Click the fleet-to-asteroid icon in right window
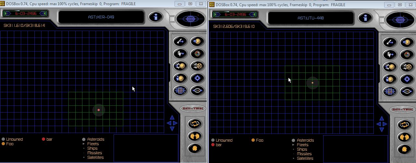The height and width of the screenshot is (163, 416). click(389, 67)
